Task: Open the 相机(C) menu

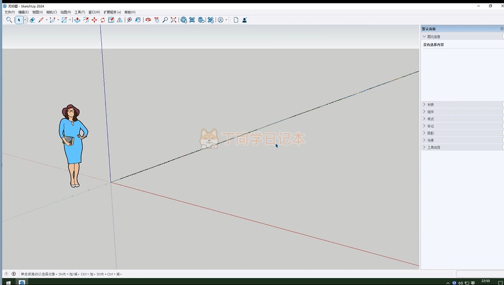Action: coord(51,12)
